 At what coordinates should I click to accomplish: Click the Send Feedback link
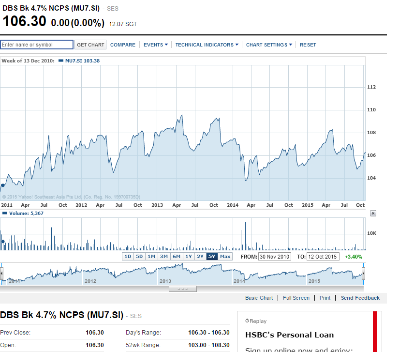(x=360, y=298)
